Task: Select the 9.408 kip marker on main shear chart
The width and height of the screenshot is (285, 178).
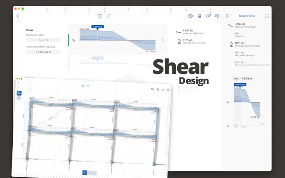Action: [x=98, y=27]
